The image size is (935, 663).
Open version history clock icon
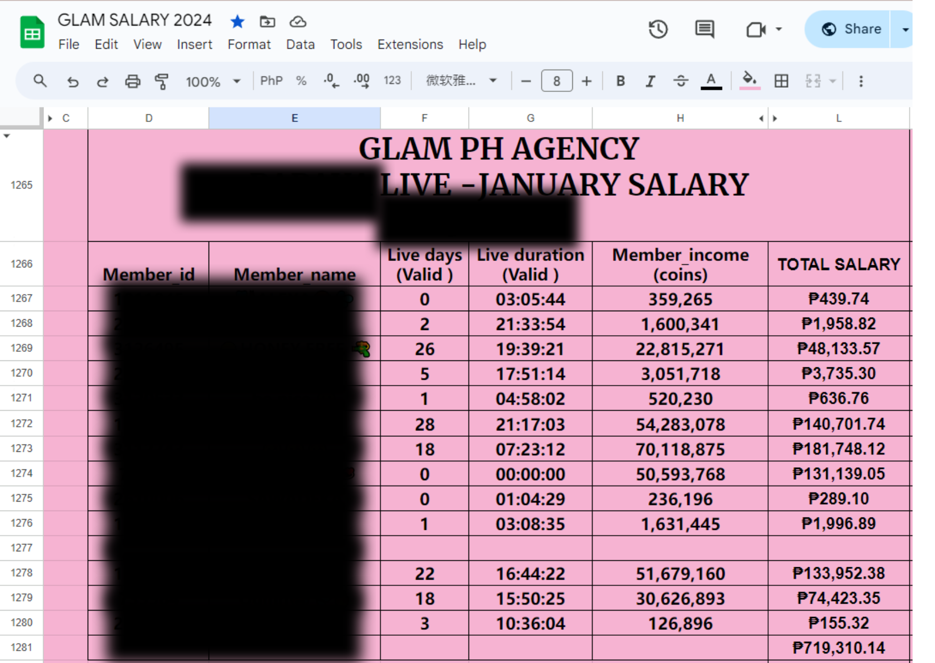(658, 29)
